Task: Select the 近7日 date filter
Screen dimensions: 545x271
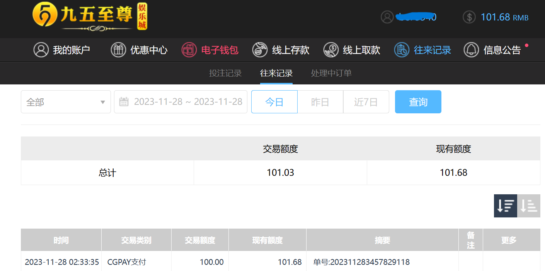Action: pyautogui.click(x=366, y=102)
